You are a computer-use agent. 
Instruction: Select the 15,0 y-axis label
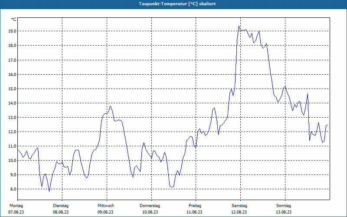[x=13, y=89]
